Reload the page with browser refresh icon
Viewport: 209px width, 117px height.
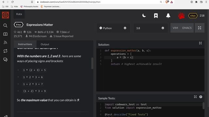tap(12, 2)
